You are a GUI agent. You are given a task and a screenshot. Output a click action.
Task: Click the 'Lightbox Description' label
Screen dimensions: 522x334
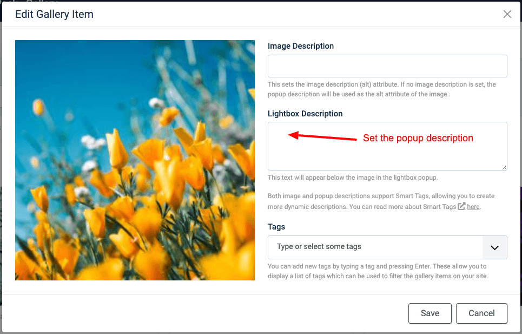305,114
